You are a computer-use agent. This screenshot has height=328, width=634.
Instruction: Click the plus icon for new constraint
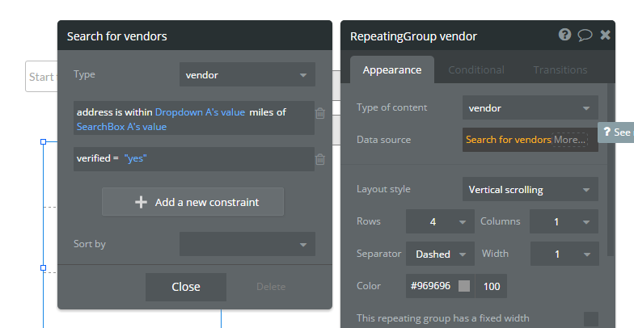(x=142, y=202)
